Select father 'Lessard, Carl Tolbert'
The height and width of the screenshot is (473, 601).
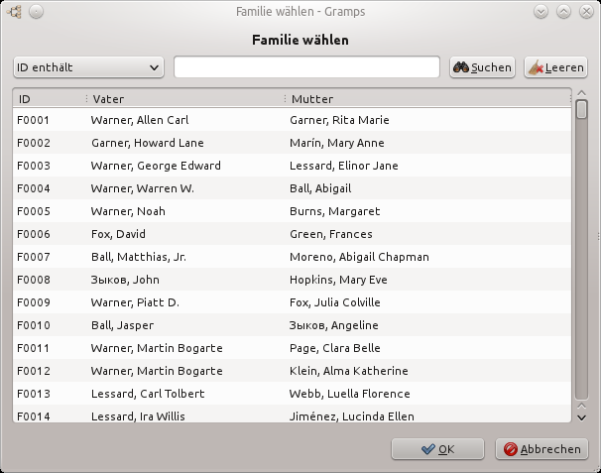point(148,394)
